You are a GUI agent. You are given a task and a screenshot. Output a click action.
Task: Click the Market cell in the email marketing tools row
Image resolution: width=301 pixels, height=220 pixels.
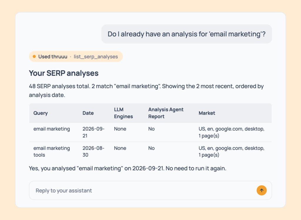tap(232, 151)
